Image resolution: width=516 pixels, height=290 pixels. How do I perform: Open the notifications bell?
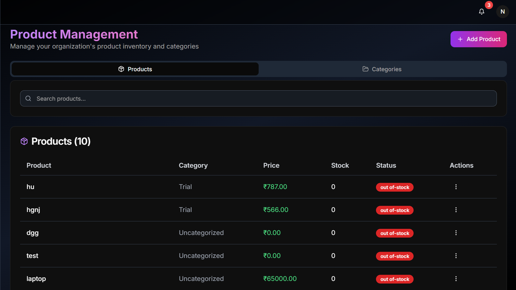pos(482,12)
